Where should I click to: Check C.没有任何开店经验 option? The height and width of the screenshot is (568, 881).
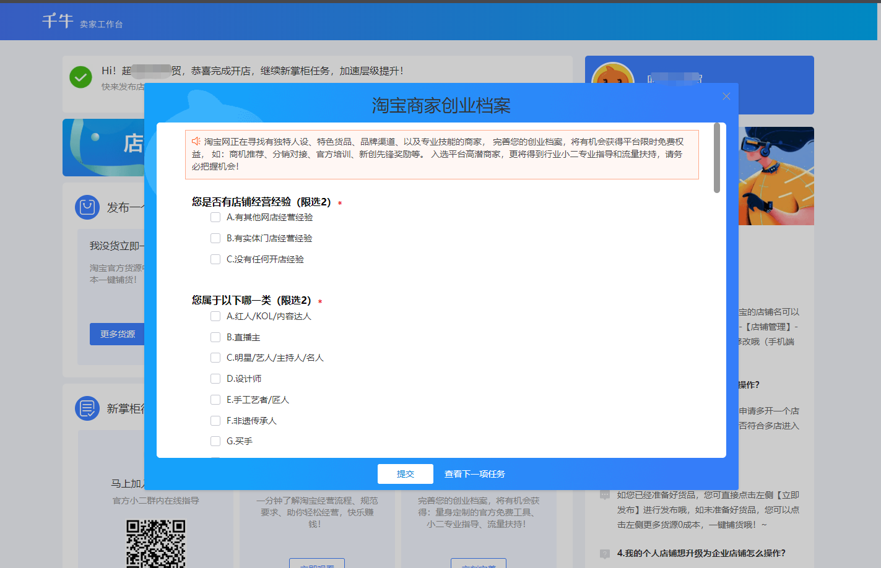215,259
